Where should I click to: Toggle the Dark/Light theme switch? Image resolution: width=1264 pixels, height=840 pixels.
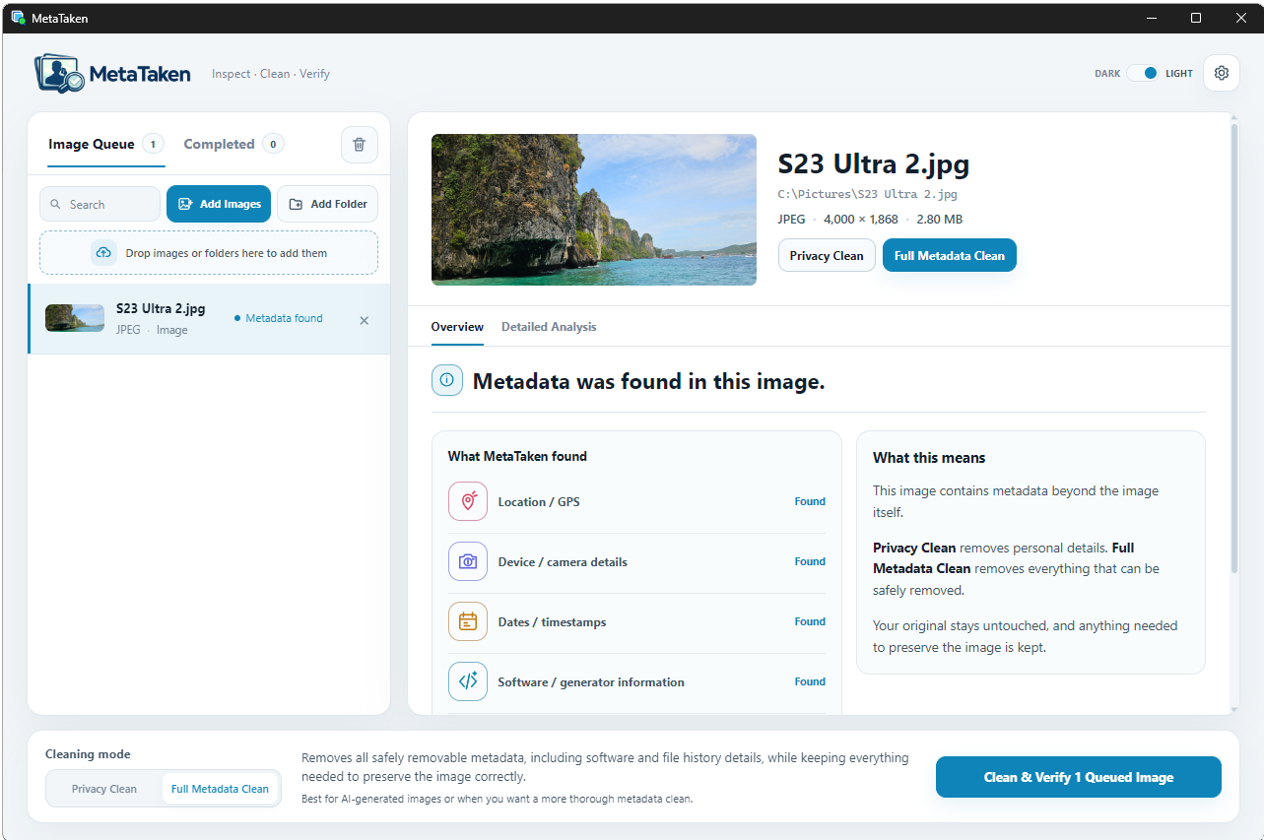coord(1143,73)
